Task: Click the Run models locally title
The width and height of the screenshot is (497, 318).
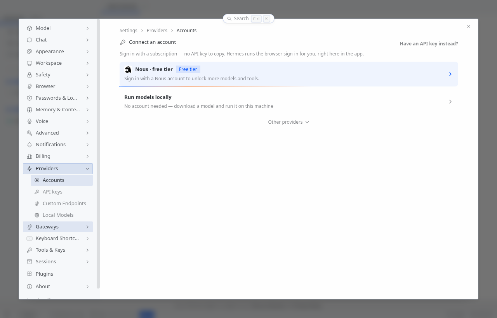Action: (148, 97)
